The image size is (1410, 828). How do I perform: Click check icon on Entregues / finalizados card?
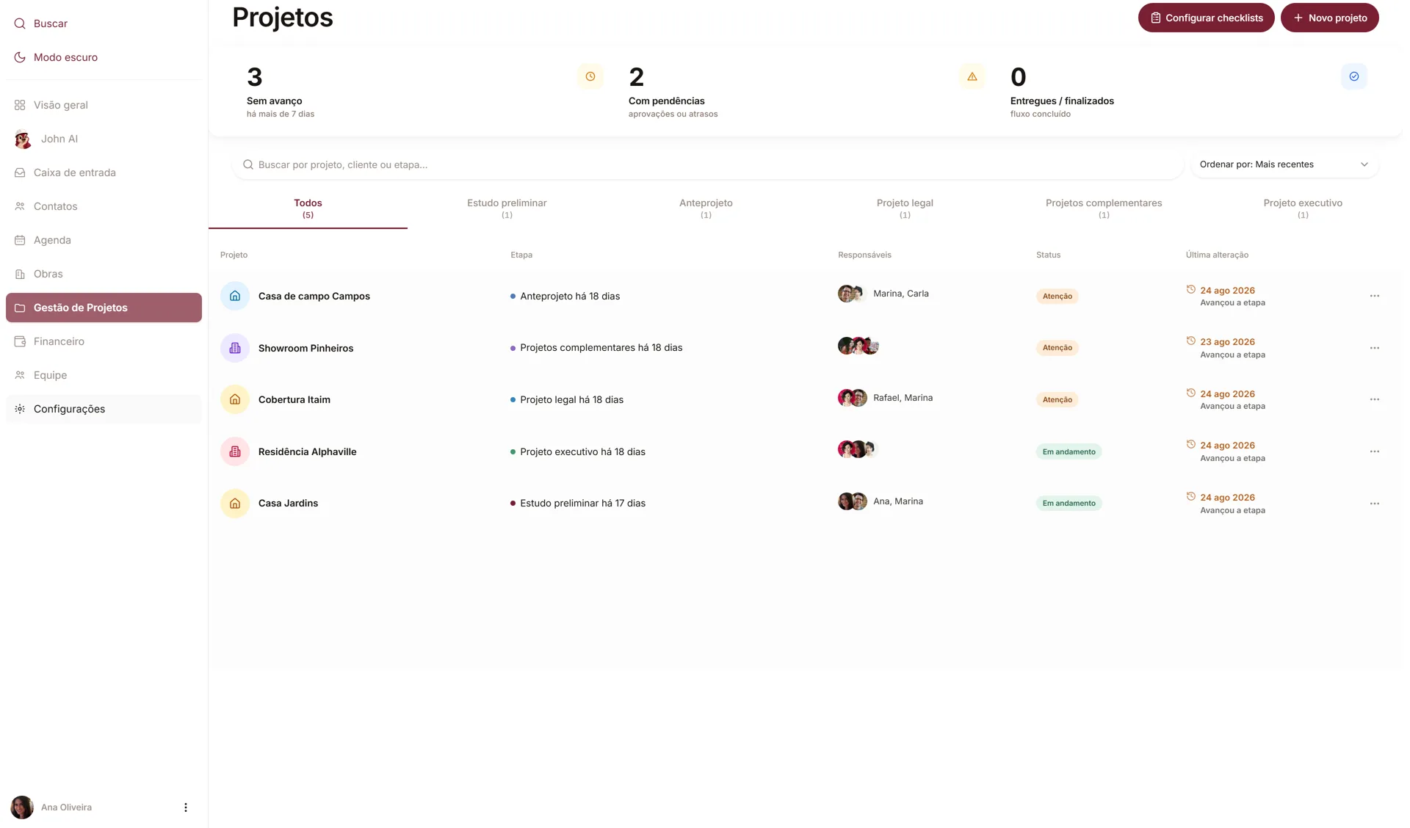(x=1353, y=76)
